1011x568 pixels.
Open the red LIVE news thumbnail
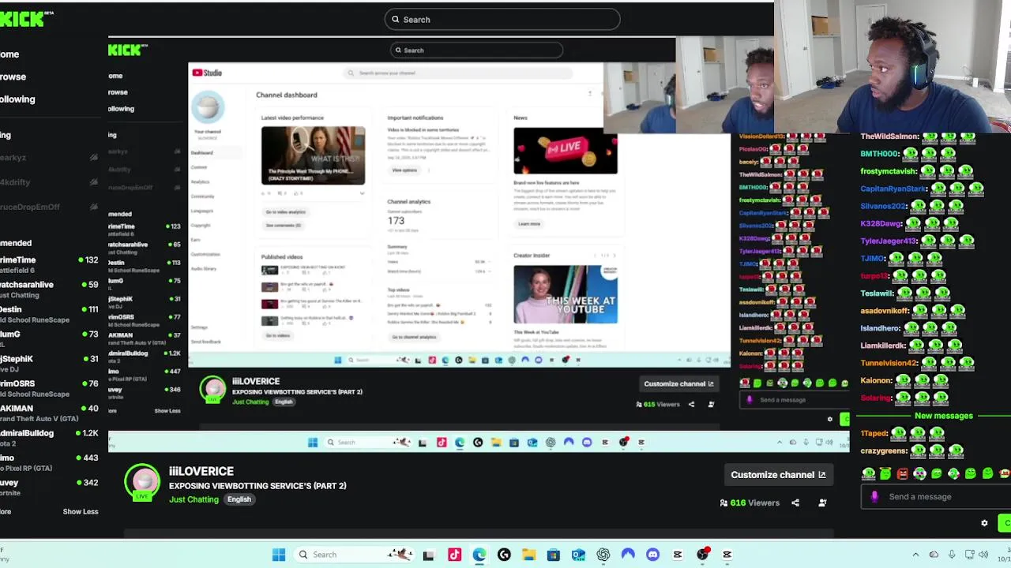click(566, 151)
